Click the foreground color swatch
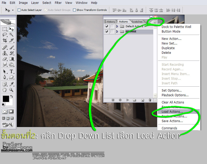 (x=6, y=99)
